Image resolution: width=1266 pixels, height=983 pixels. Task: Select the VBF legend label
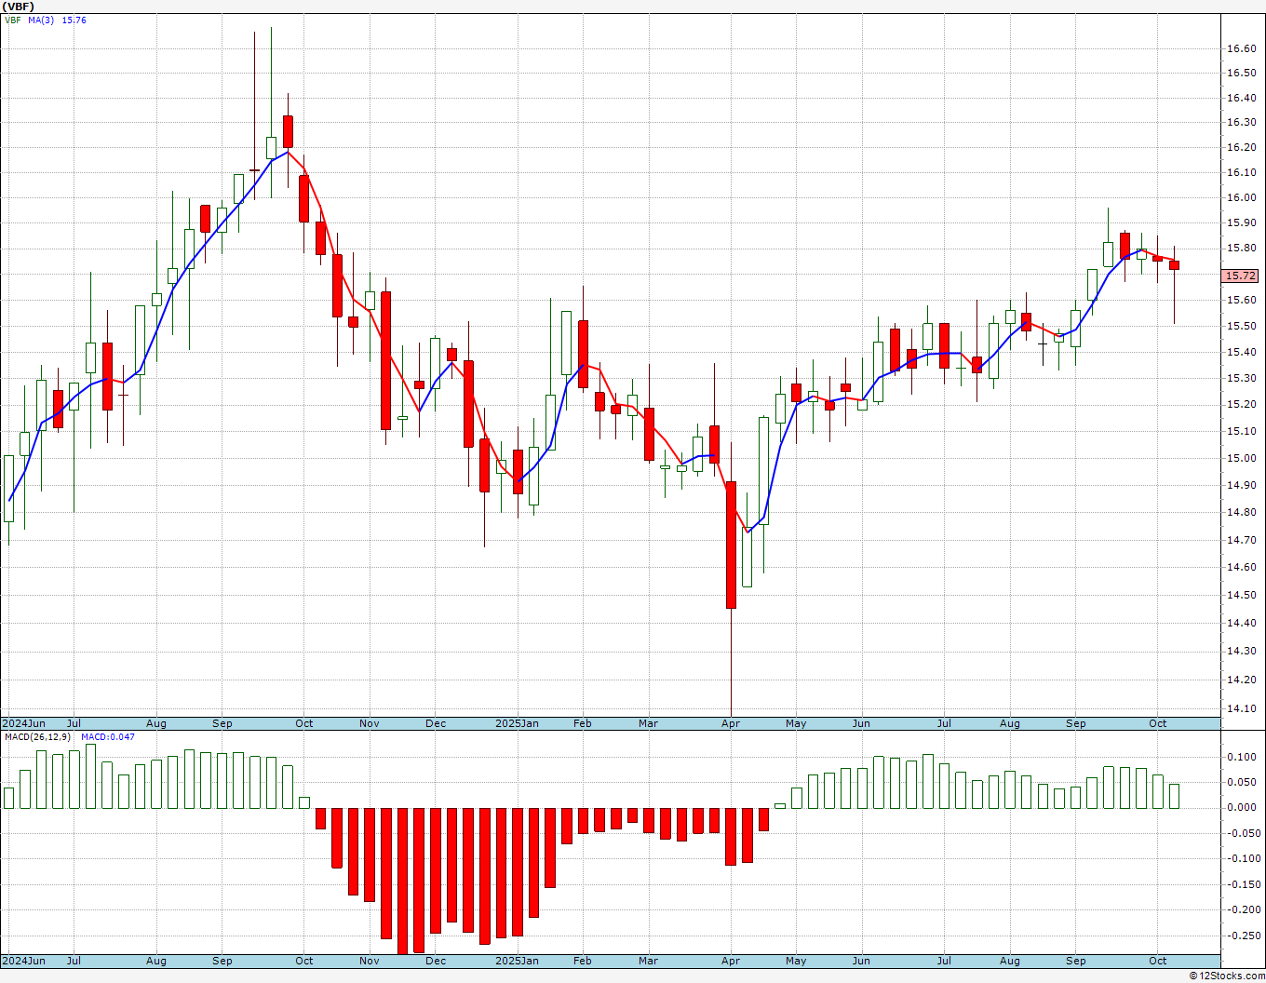(13, 20)
